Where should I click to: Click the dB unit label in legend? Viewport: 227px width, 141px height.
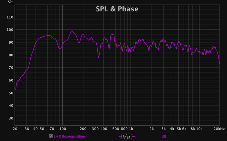click(164, 136)
